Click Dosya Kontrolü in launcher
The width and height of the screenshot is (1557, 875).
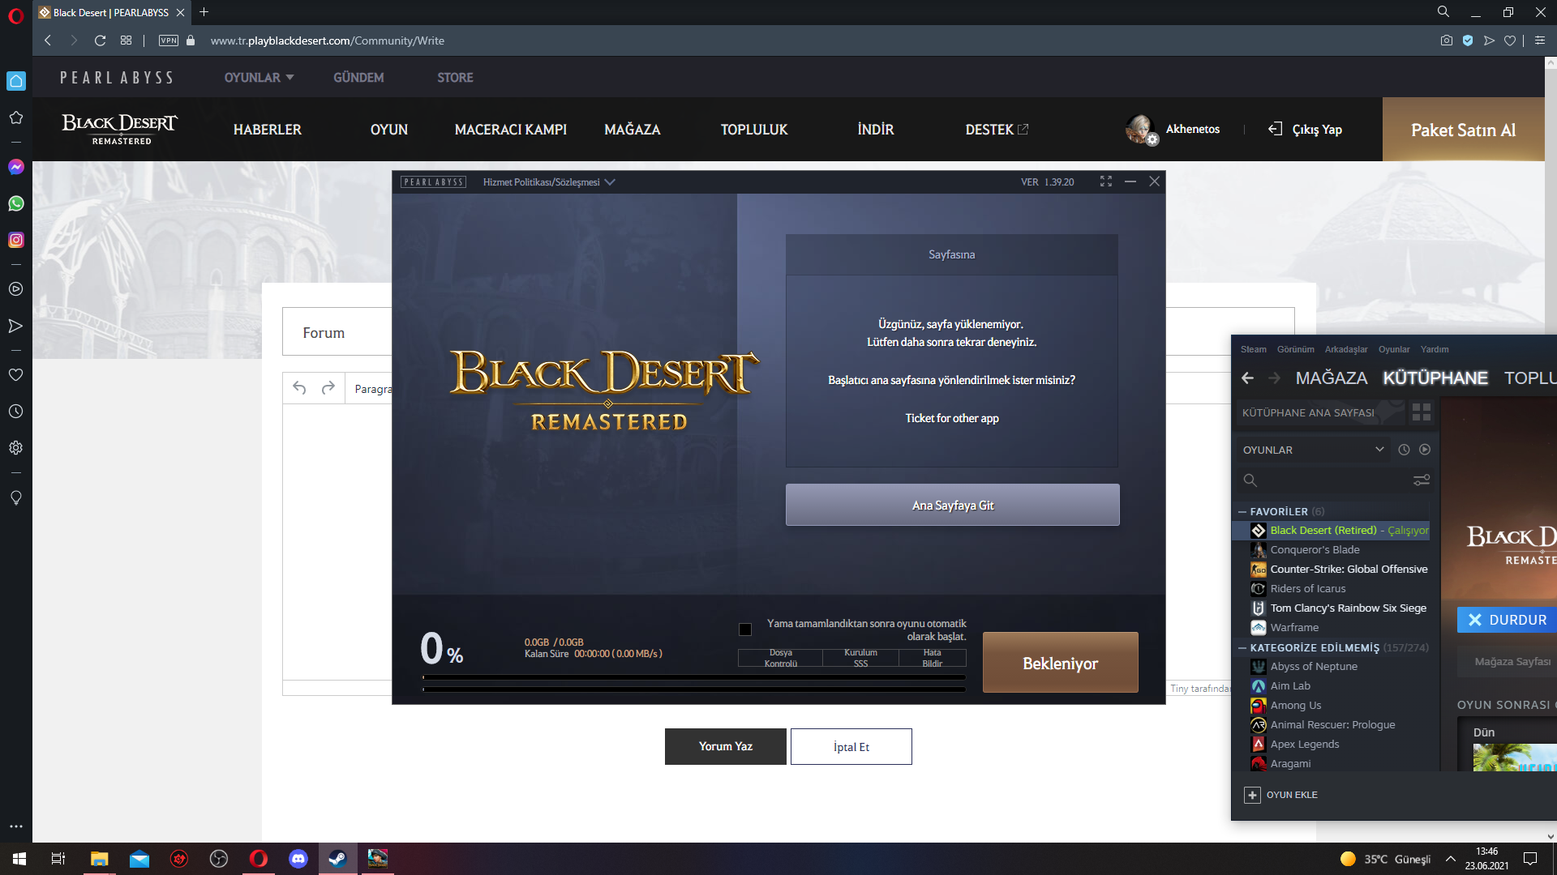pyautogui.click(x=781, y=658)
